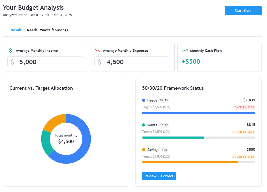Click the Wants 16.3% percentage badge
Image resolution: width=267 pixels, height=192 pixels.
coord(164,125)
